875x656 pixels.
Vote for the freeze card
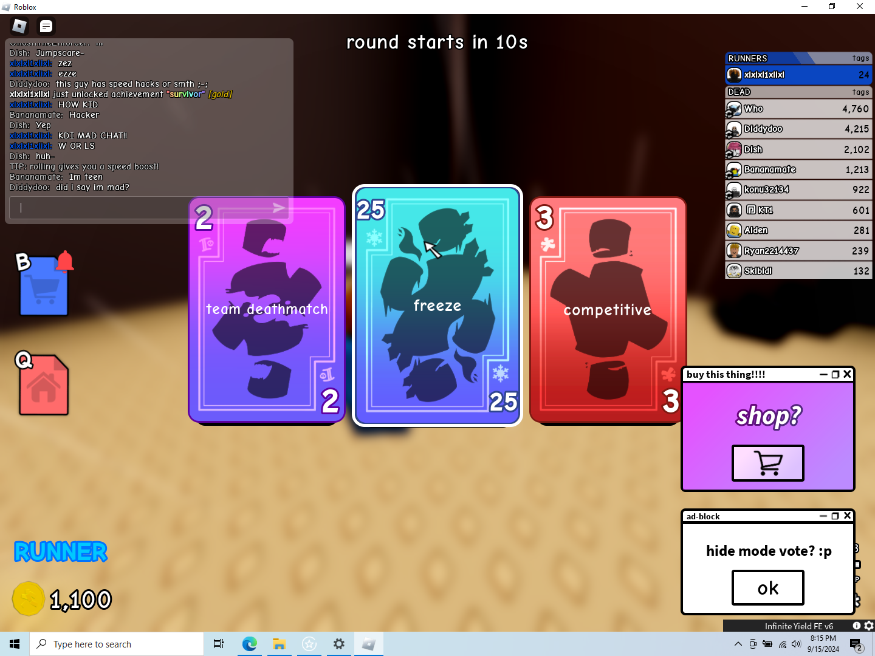point(437,306)
